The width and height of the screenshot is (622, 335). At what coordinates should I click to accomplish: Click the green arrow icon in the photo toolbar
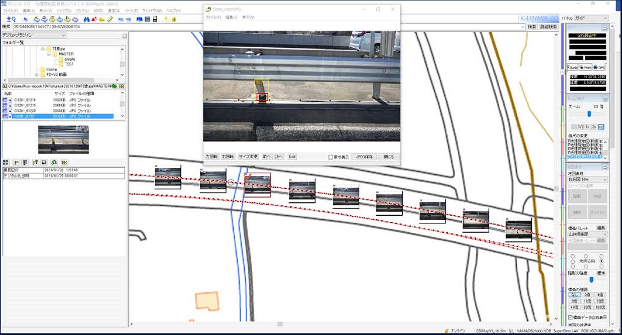click(x=54, y=162)
